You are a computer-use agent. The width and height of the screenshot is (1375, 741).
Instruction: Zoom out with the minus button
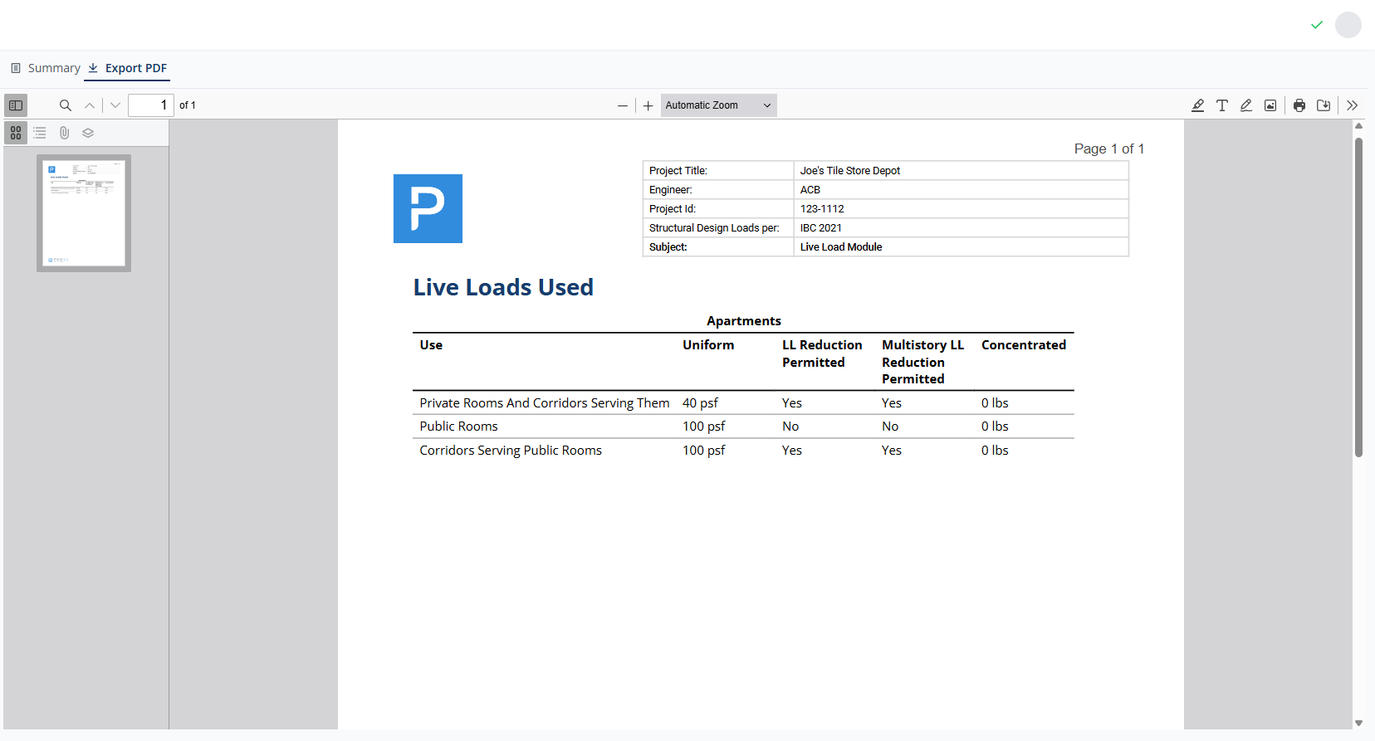pyautogui.click(x=623, y=105)
